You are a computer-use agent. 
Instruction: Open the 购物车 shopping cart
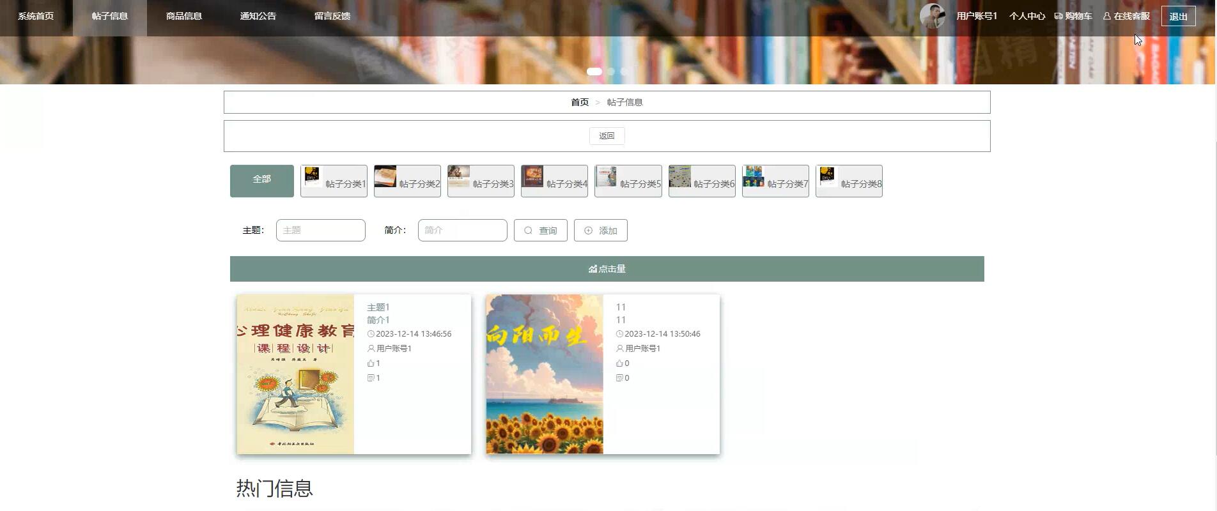[1073, 16]
